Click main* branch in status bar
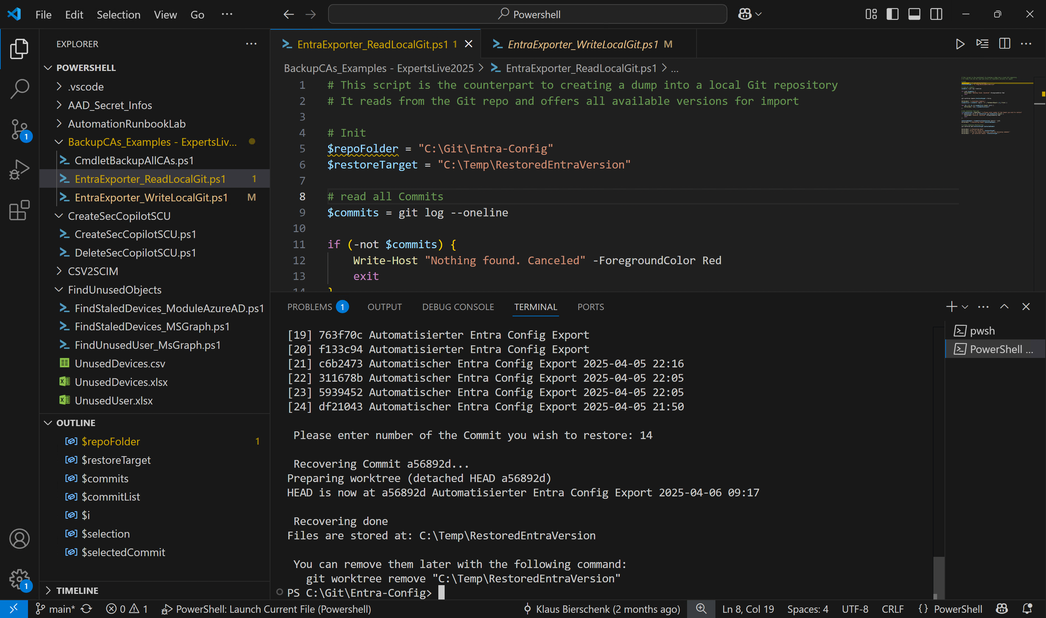The width and height of the screenshot is (1046, 618). tap(55, 609)
